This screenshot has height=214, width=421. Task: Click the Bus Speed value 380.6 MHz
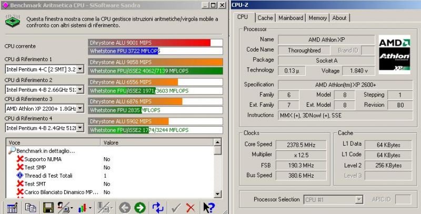point(301,176)
